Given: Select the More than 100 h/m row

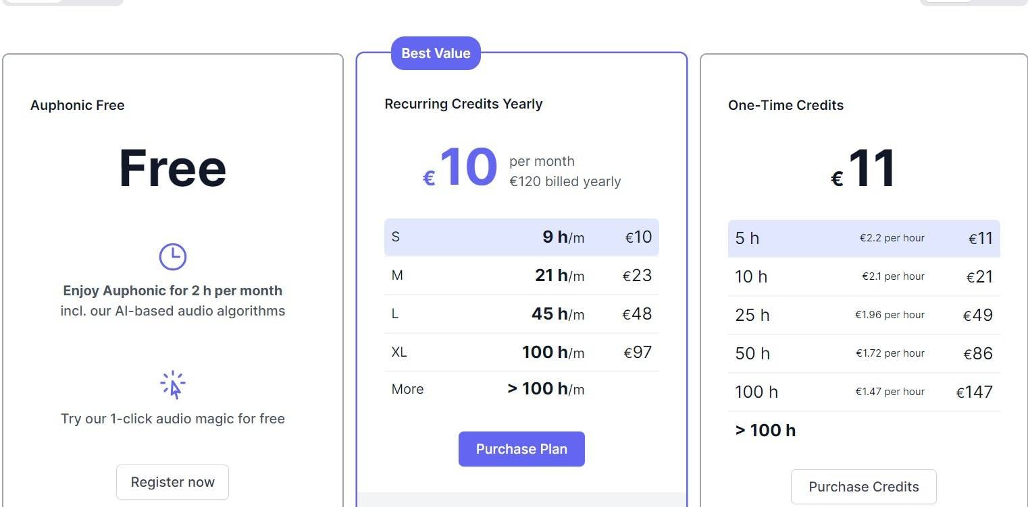Looking at the screenshot, I should coord(521,389).
